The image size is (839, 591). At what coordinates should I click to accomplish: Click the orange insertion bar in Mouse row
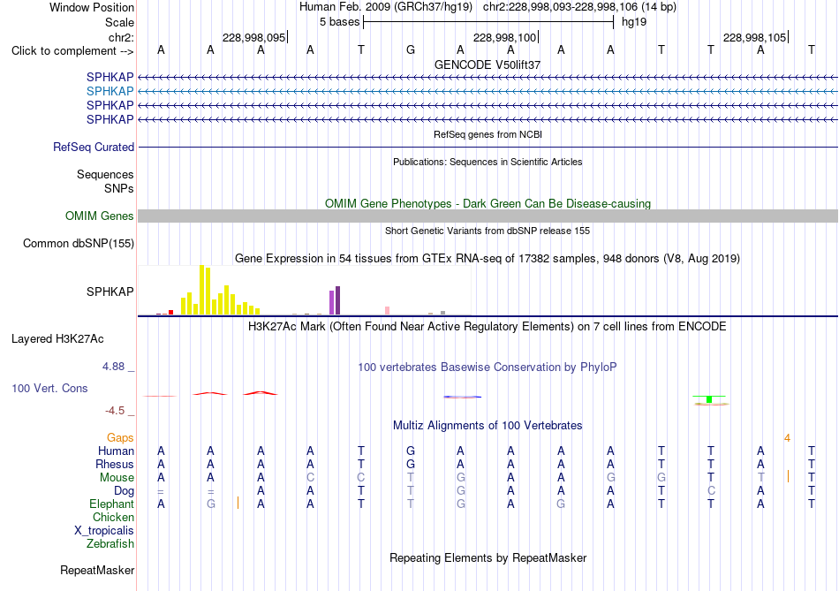[788, 476]
